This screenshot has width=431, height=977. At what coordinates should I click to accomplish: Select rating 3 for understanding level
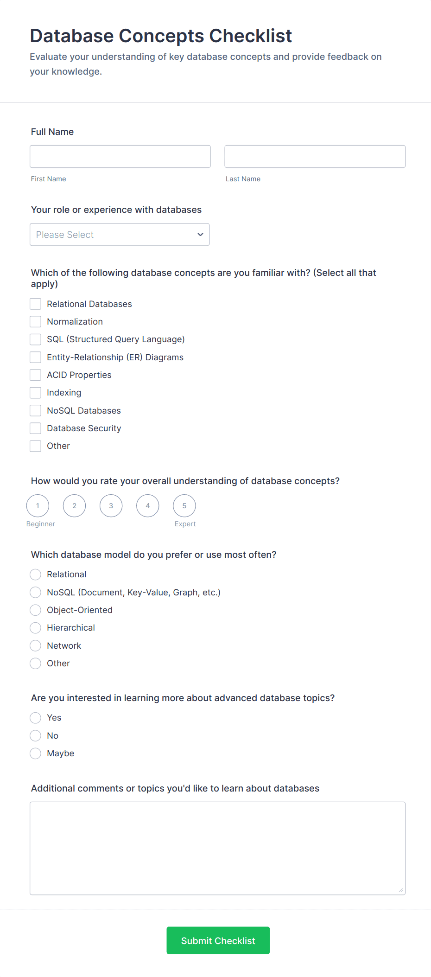[x=111, y=505]
